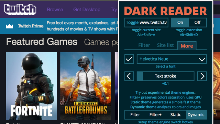This screenshot has height=124, width=220.
Task: Choose the Filter theme engine
Action: point(135,115)
